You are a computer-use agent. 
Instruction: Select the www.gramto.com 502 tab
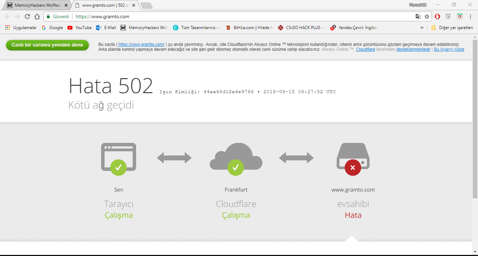click(105, 5)
